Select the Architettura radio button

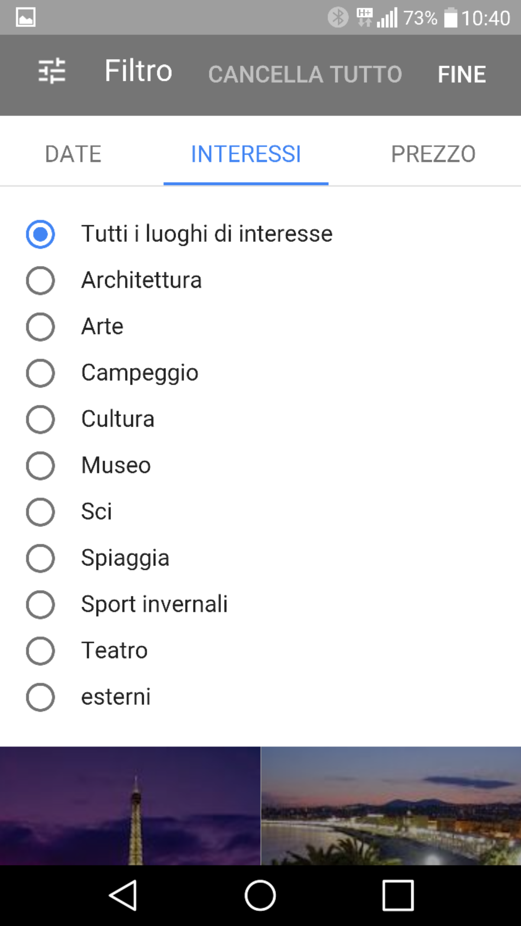coord(41,280)
